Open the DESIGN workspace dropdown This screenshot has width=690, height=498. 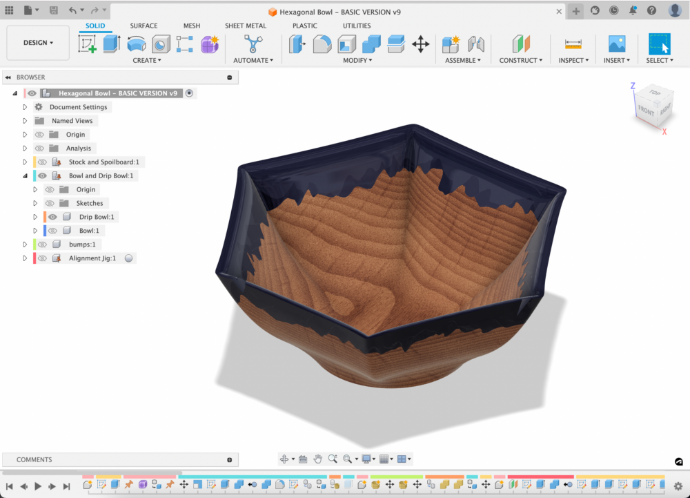click(38, 43)
